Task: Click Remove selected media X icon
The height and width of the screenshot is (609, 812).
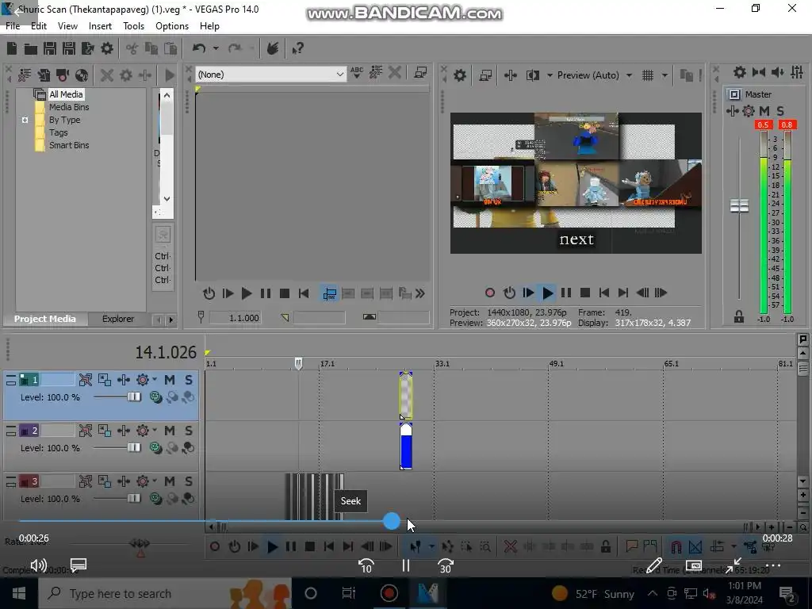Action: (x=107, y=75)
